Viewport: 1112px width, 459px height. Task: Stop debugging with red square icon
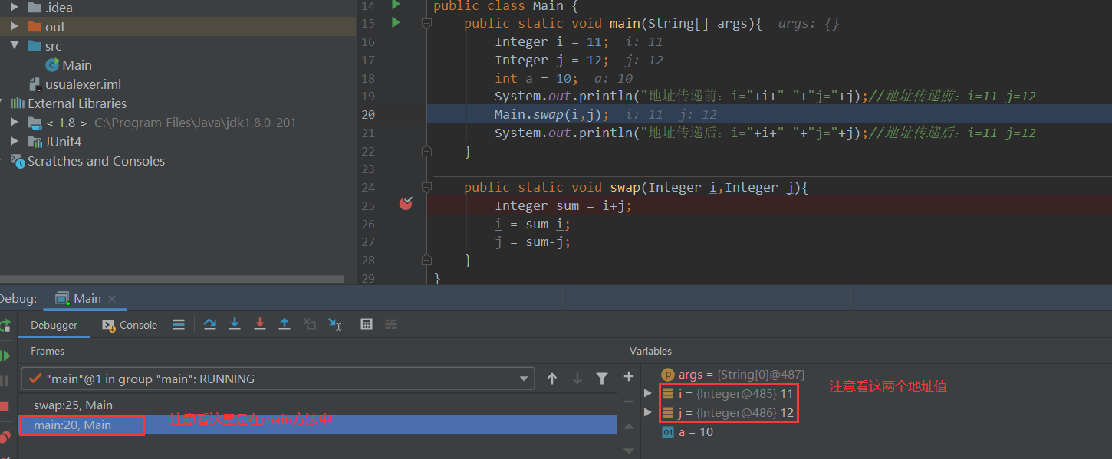pyautogui.click(x=5, y=406)
